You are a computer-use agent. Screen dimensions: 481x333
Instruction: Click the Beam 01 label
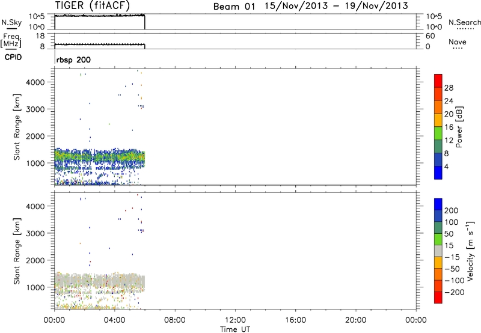point(234,7)
